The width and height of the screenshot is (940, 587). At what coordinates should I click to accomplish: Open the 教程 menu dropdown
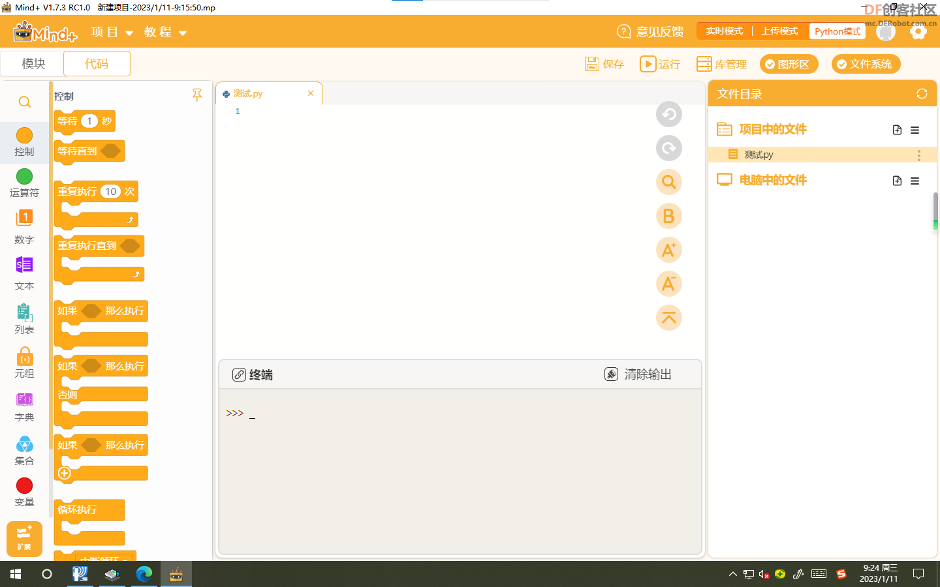pyautogui.click(x=166, y=32)
